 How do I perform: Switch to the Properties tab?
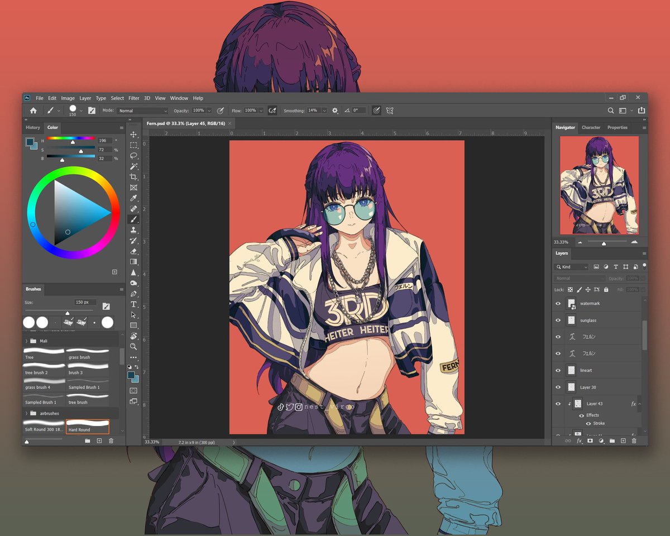click(618, 127)
